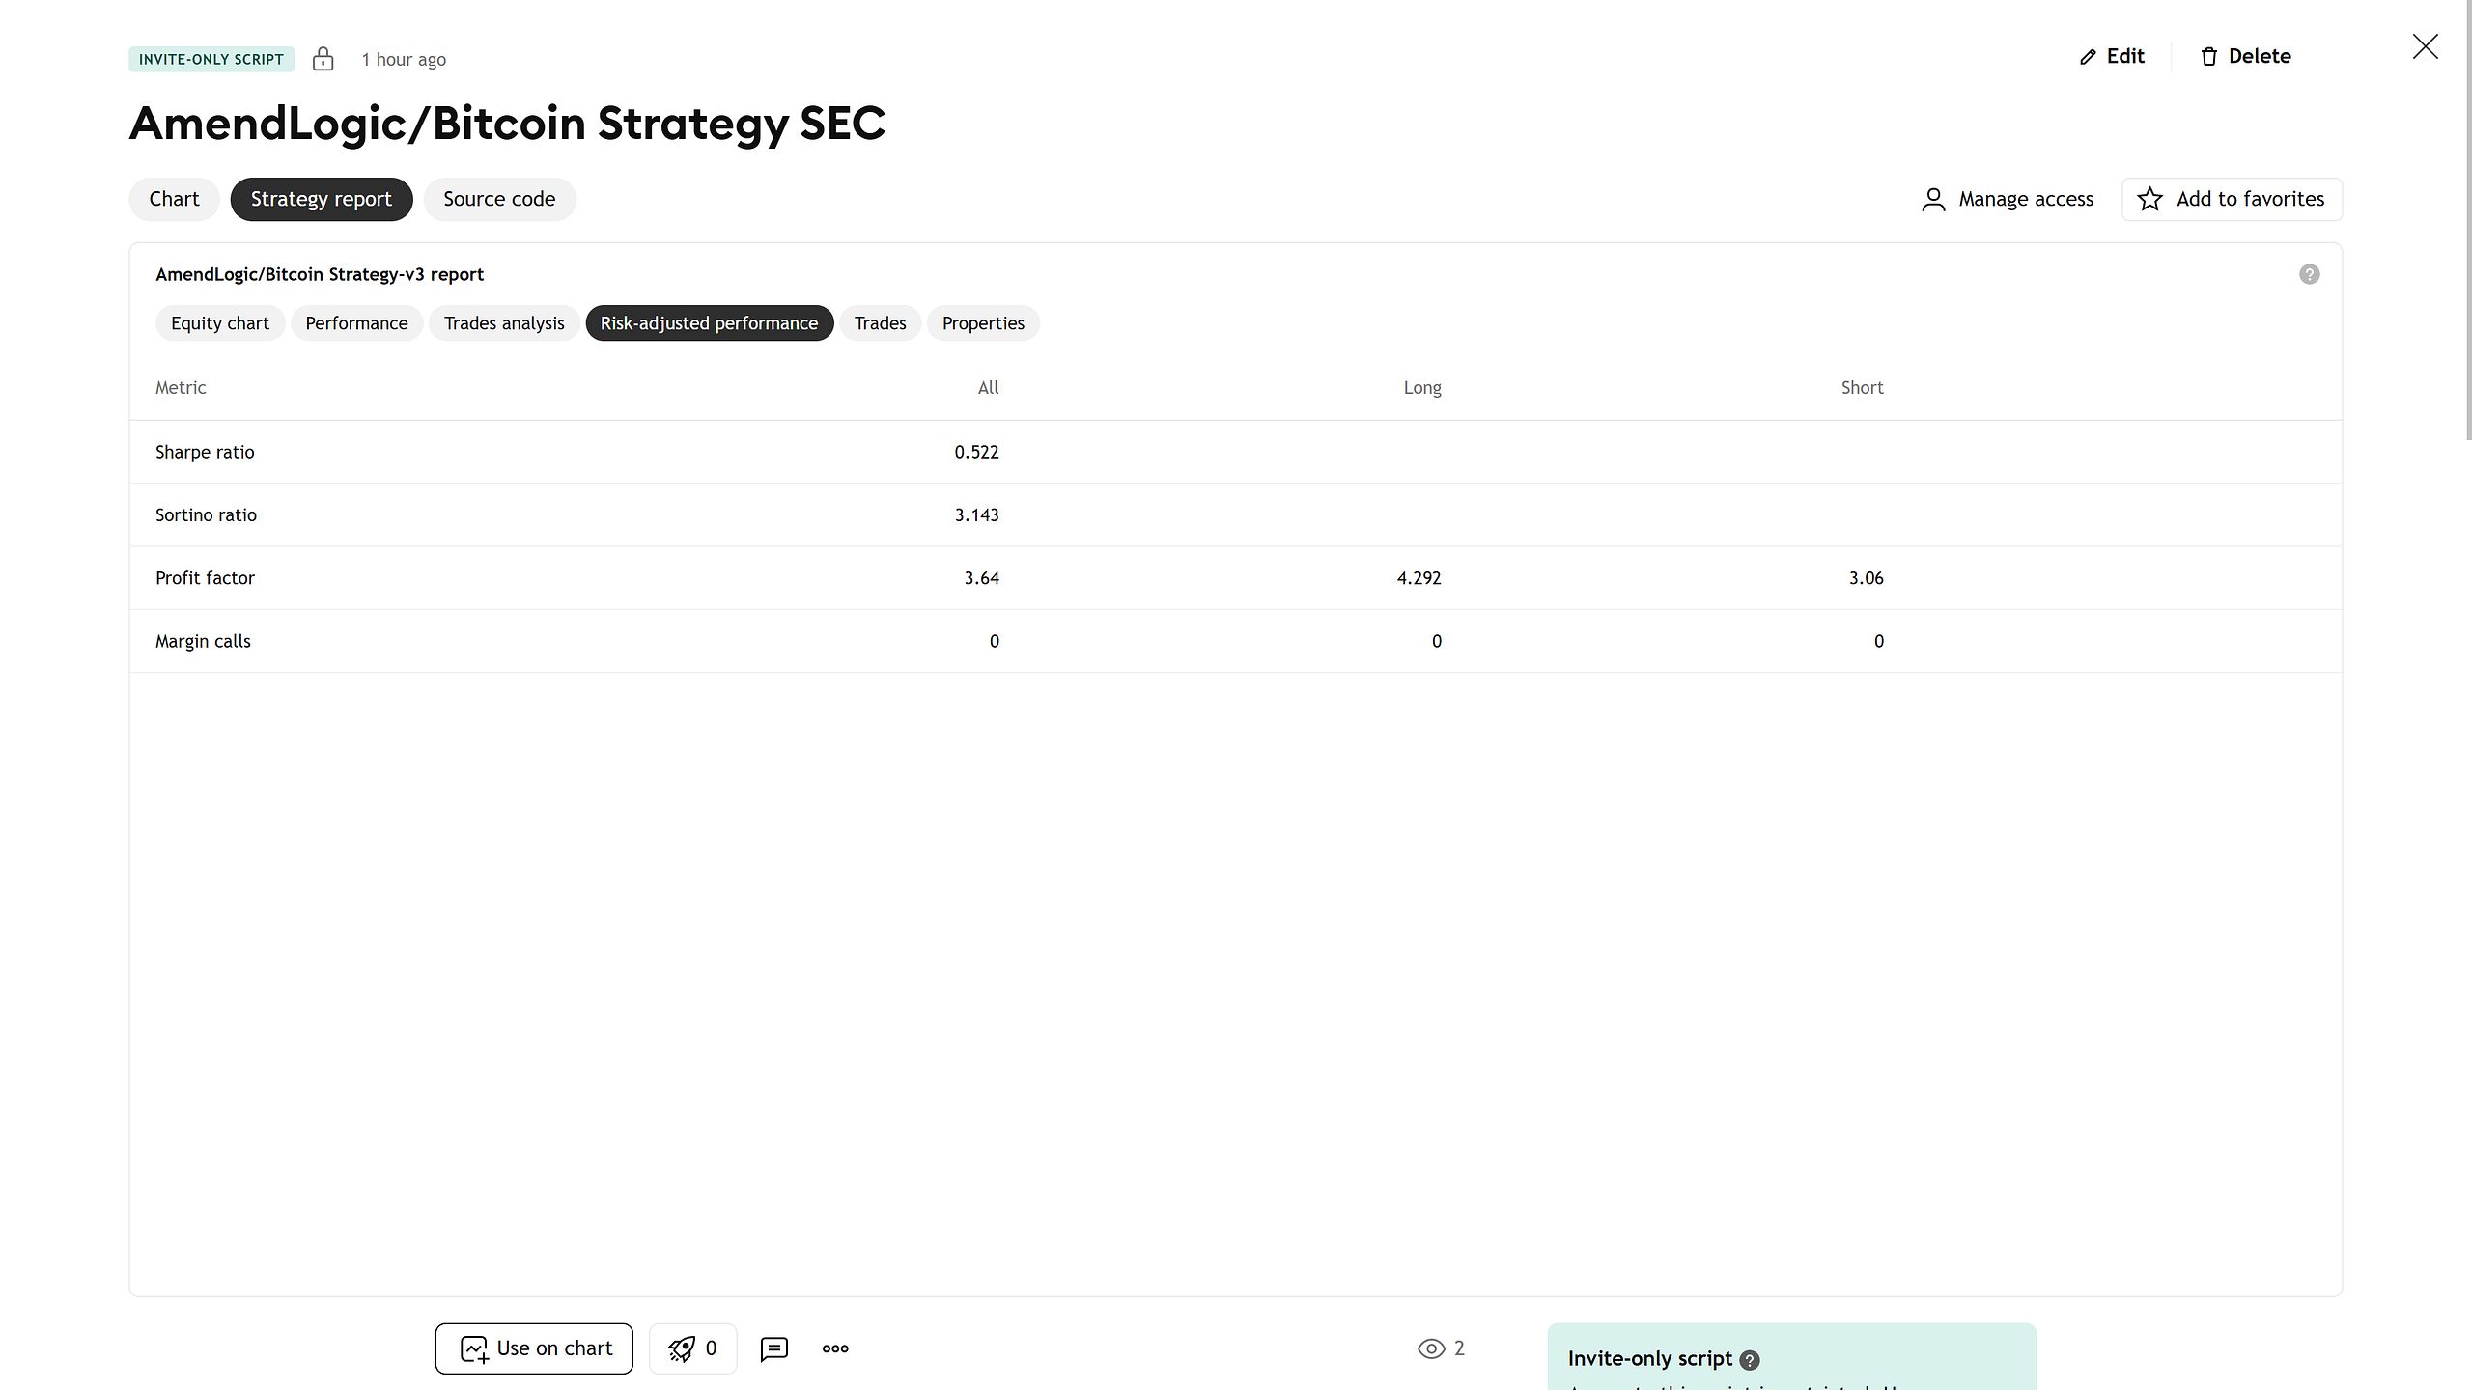Click the Sharpe ratio metric label

pos(205,452)
